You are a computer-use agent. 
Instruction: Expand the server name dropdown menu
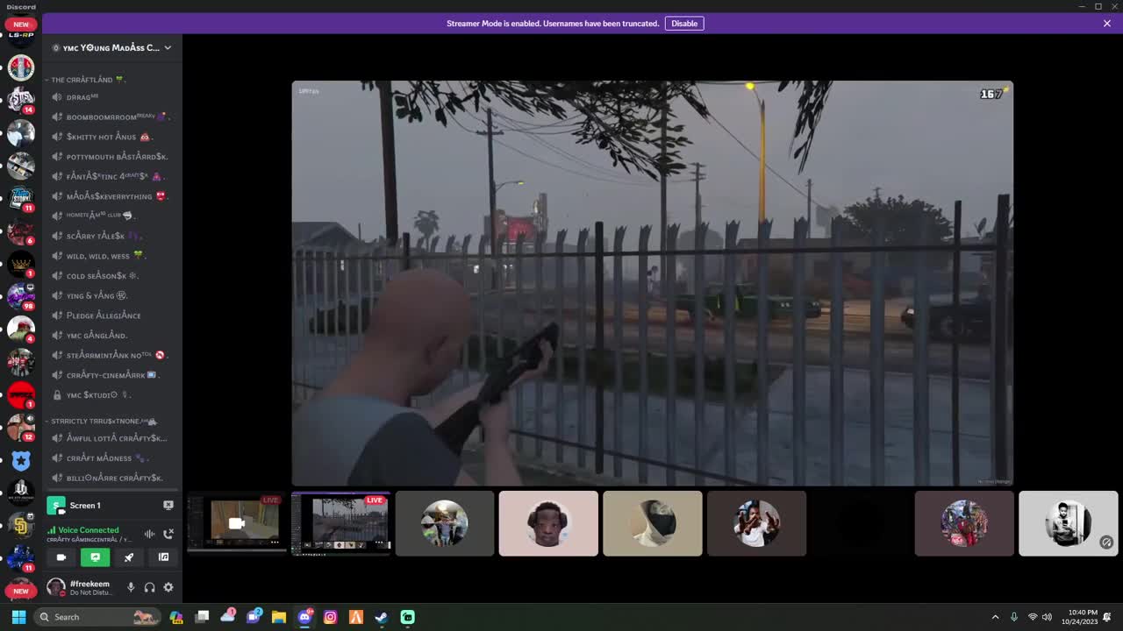pyautogui.click(x=168, y=47)
